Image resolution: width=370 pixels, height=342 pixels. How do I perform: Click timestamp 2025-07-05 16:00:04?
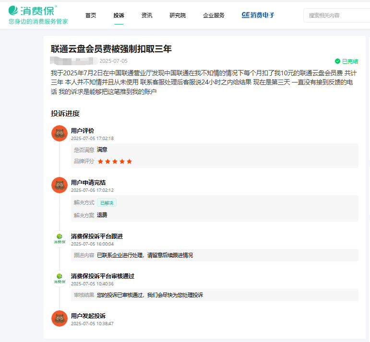point(92,244)
